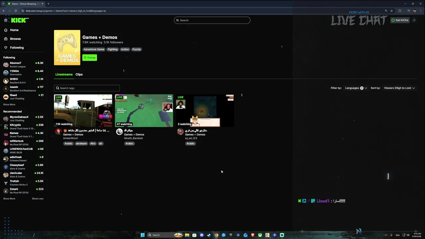425x239 pixels.
Task: Open File Explorer from taskbar
Action: coord(187,235)
